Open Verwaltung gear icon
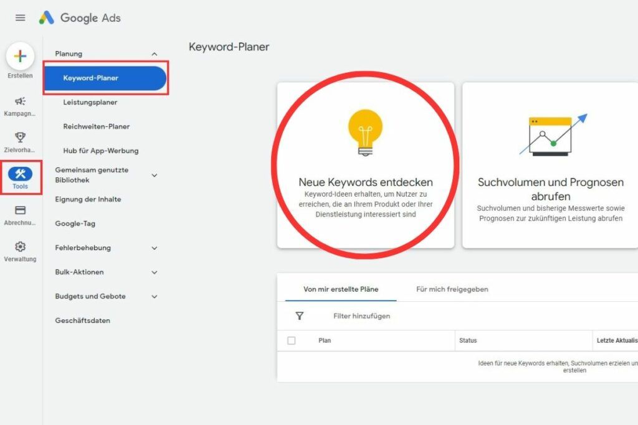The image size is (638, 425). tap(20, 246)
